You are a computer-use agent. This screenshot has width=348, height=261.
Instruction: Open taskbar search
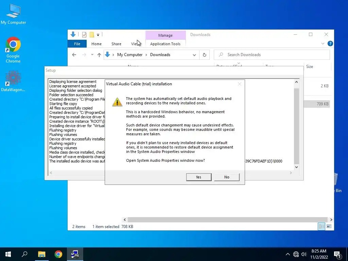tap(24, 254)
